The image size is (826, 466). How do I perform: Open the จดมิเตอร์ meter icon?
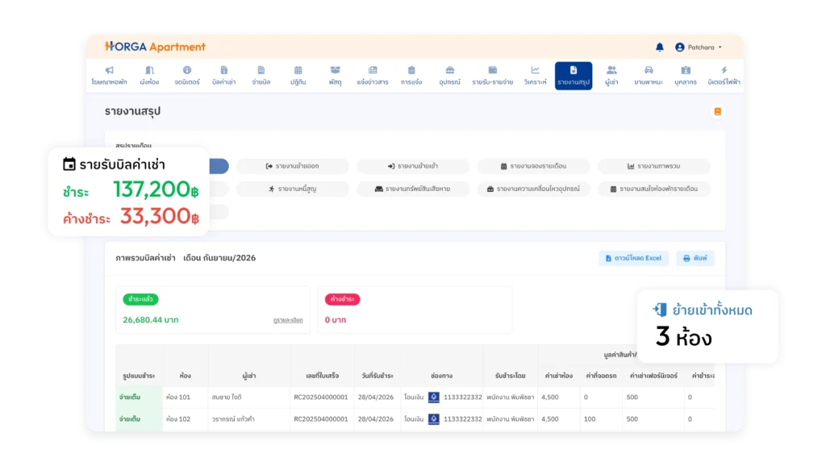click(187, 70)
